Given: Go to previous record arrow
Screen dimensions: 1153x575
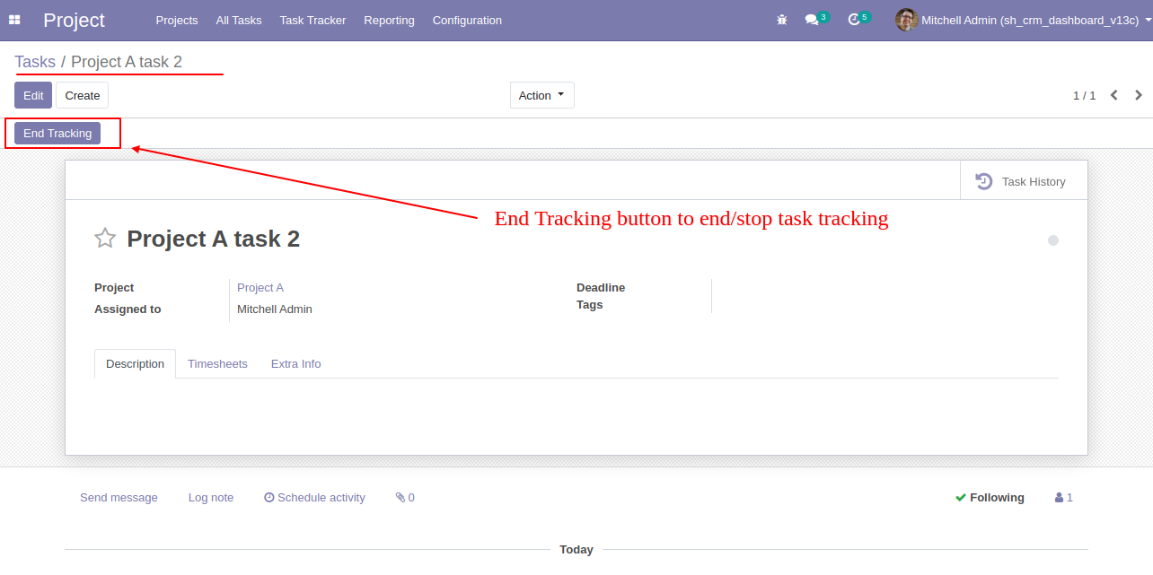Looking at the screenshot, I should click(x=1113, y=95).
